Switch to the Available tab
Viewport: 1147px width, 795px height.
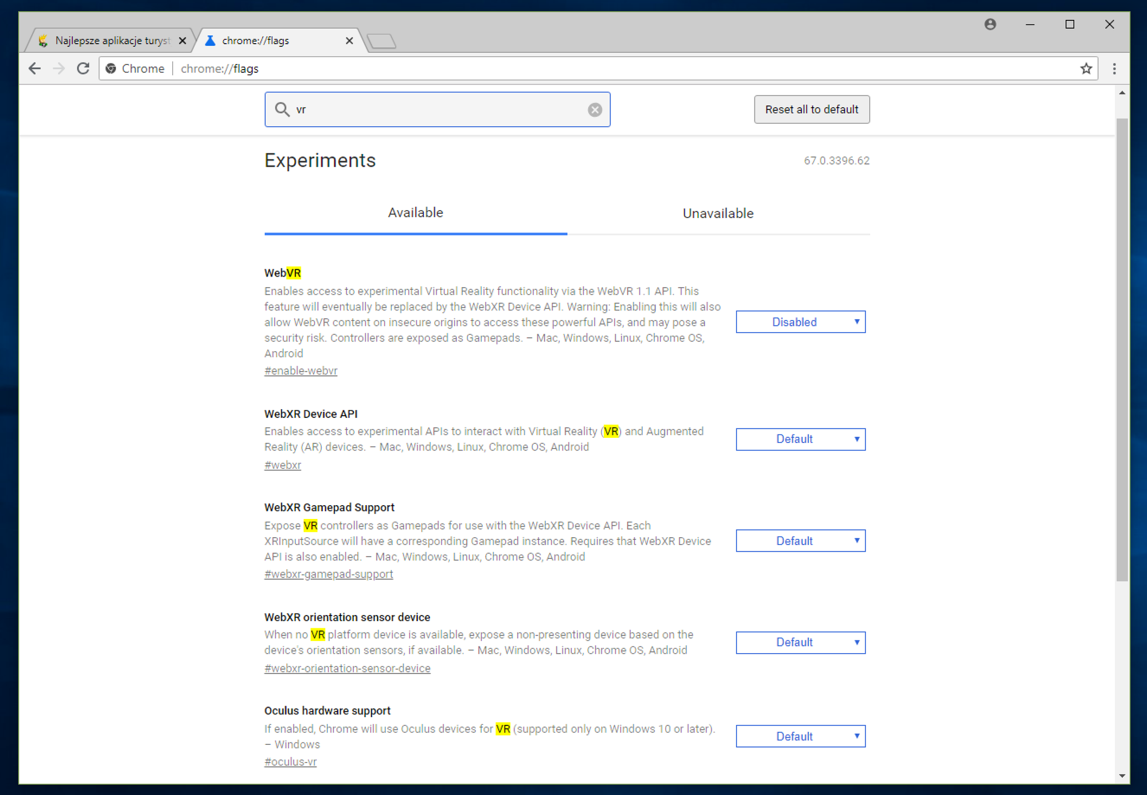tap(416, 214)
